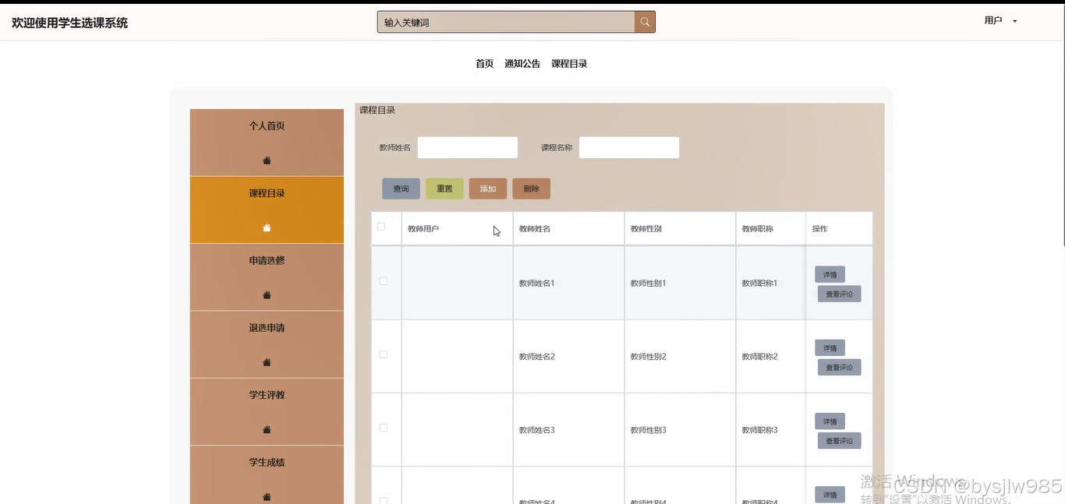Screen dimensions: 1065x504
Task: Click the magnifier search icon
Action: click(x=645, y=21)
